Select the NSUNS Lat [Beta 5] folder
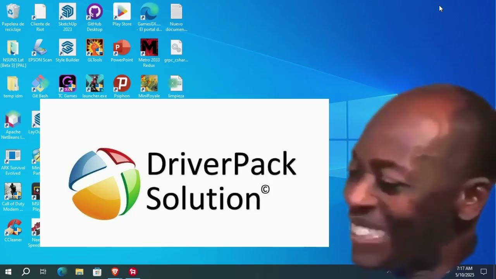496x279 pixels. (x=13, y=53)
